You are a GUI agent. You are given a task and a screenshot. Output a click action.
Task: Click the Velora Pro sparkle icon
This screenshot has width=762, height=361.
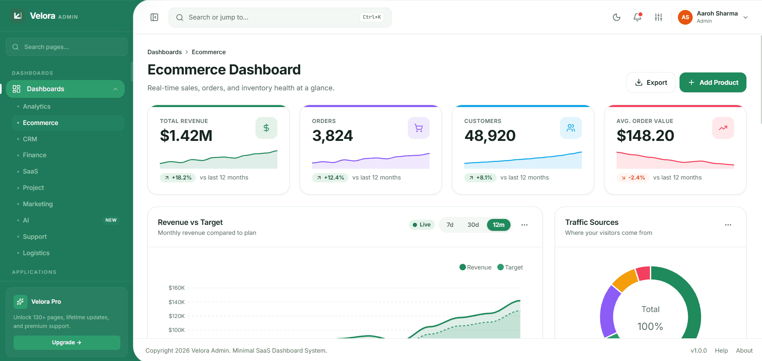[20, 302]
